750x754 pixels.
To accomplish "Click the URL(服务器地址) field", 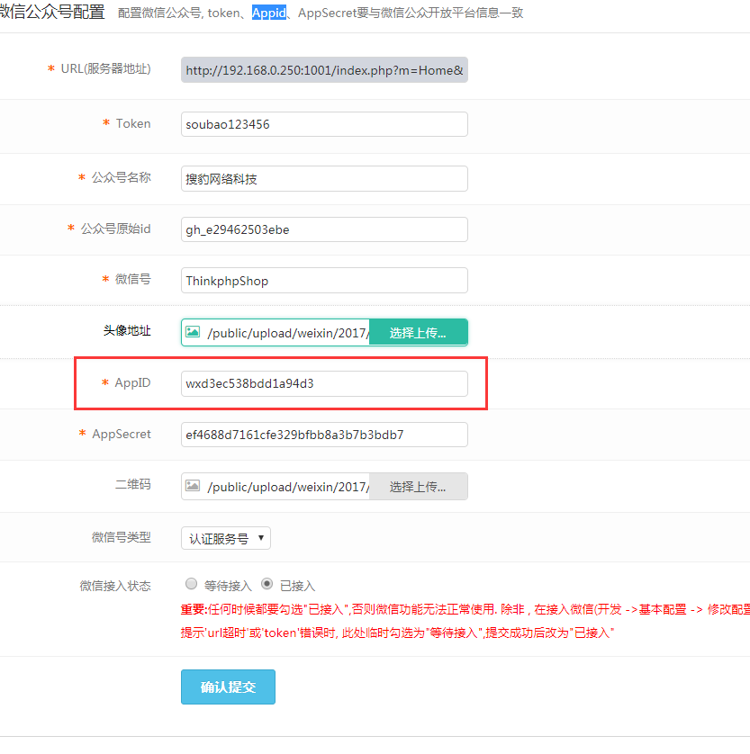I will point(324,70).
